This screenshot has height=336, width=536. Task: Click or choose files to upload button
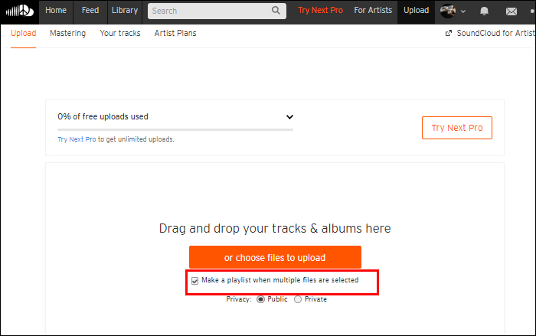[275, 257]
